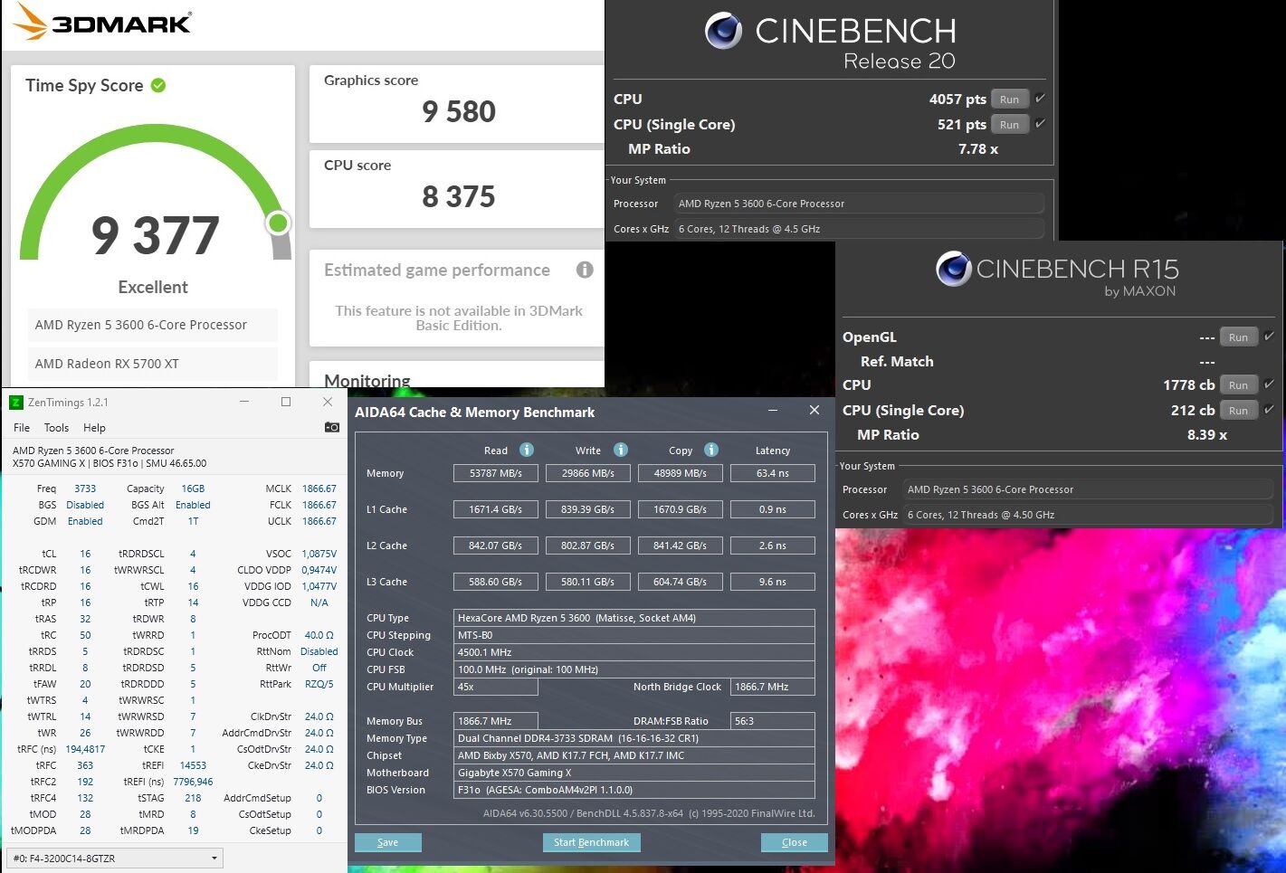Click Save in AIDA64 benchmark
Viewport: 1286px width, 873px height.
387,842
